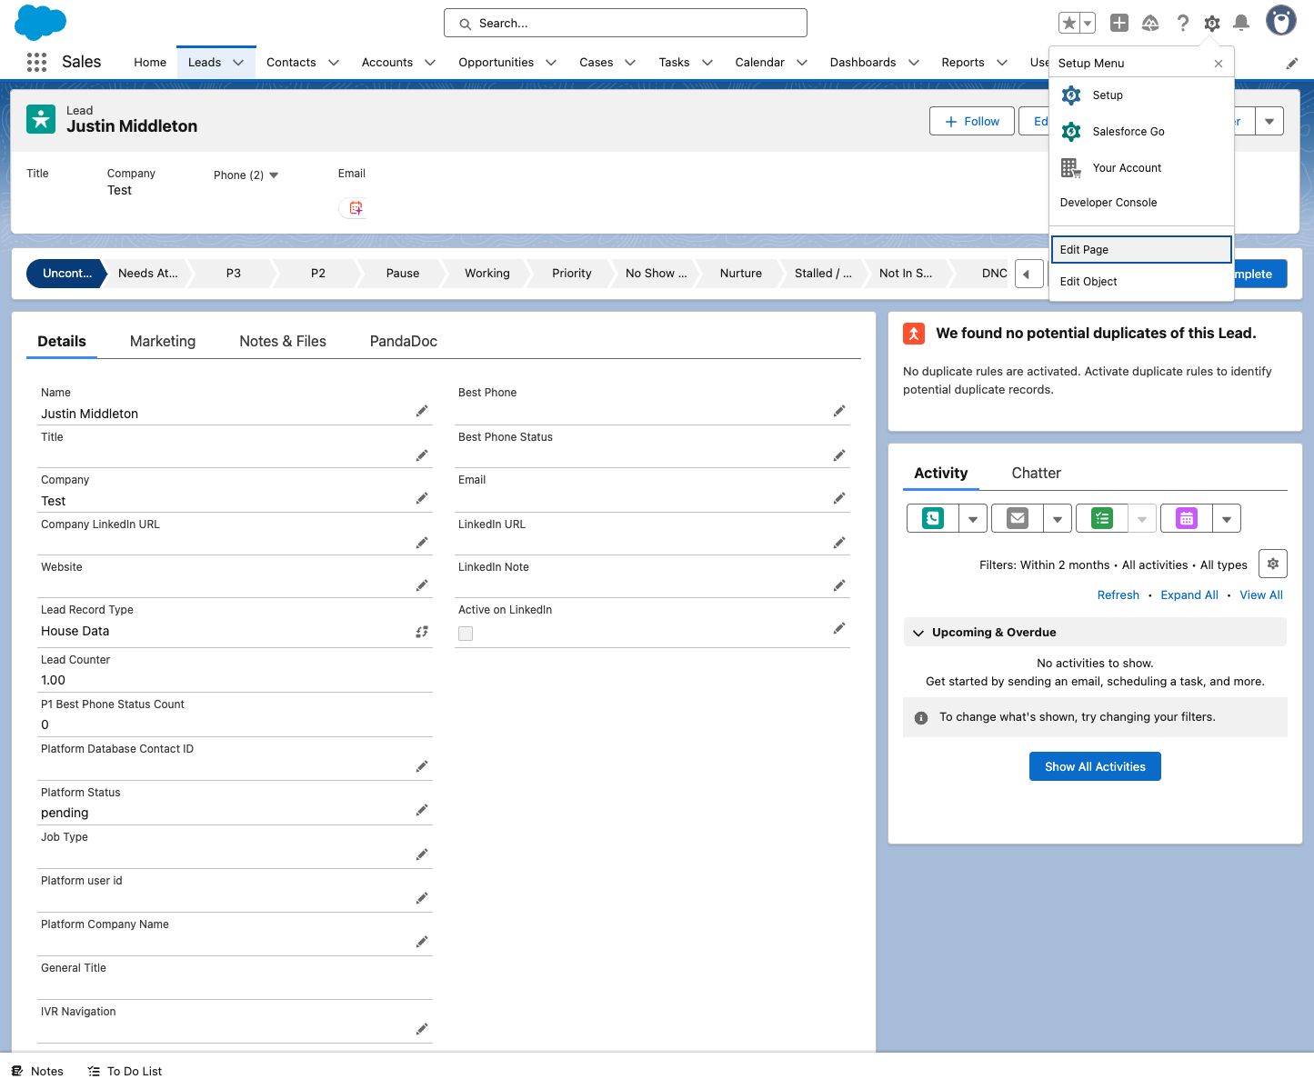Open the Help question mark icon
The height and width of the screenshot is (1089, 1314).
[1182, 23]
